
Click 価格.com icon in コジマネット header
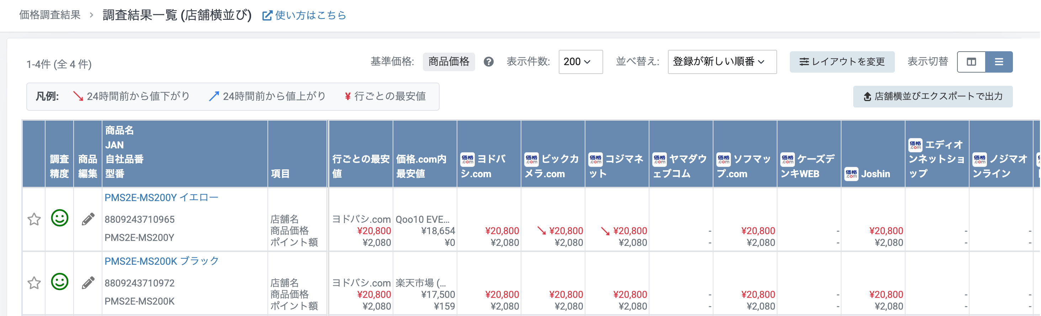click(595, 159)
